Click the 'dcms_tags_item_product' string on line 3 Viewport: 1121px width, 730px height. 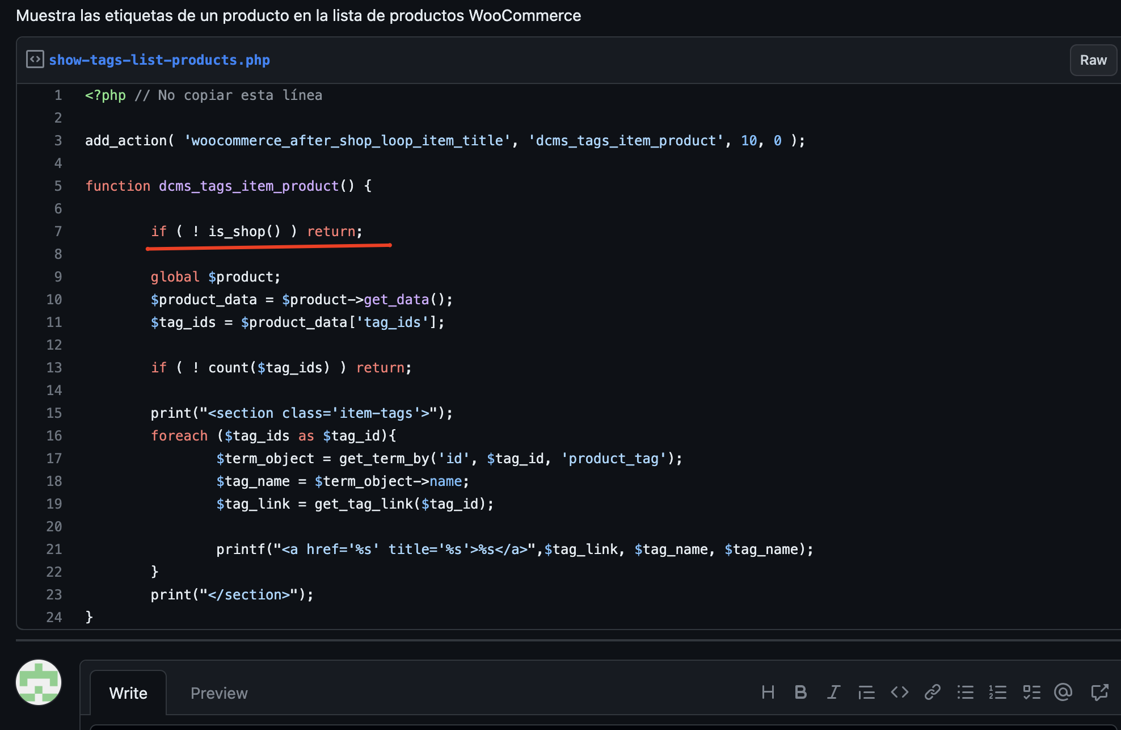point(626,141)
